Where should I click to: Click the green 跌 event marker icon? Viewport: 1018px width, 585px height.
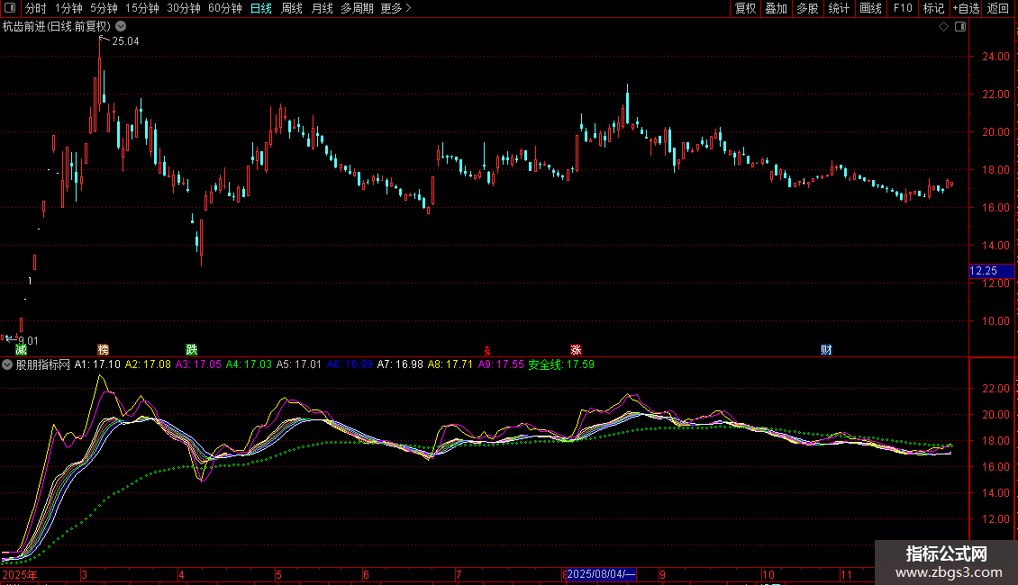pyautogui.click(x=191, y=349)
